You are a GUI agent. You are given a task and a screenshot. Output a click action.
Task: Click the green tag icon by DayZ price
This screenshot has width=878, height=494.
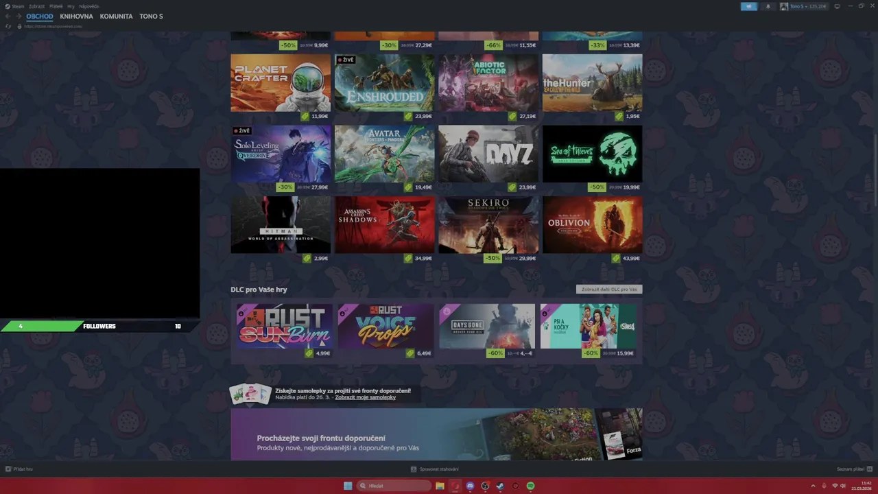click(x=512, y=187)
